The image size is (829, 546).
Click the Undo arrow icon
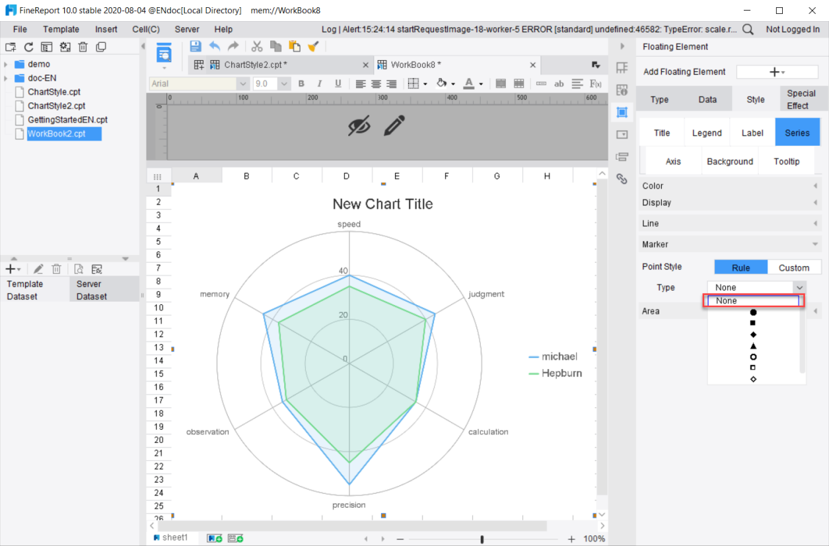click(x=215, y=46)
